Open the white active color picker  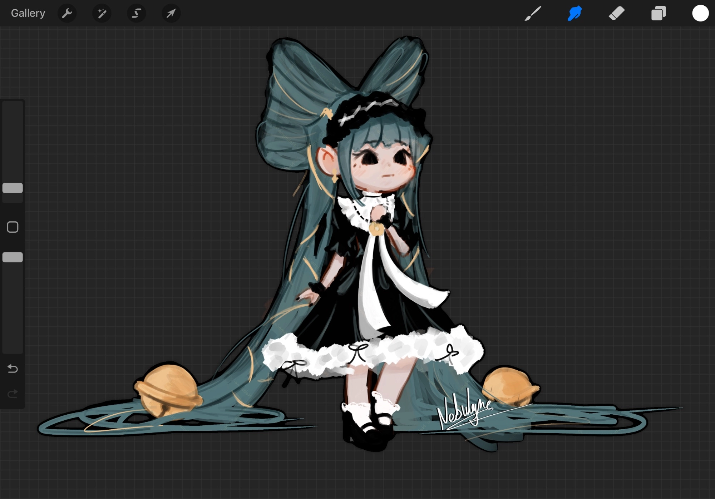coord(700,13)
